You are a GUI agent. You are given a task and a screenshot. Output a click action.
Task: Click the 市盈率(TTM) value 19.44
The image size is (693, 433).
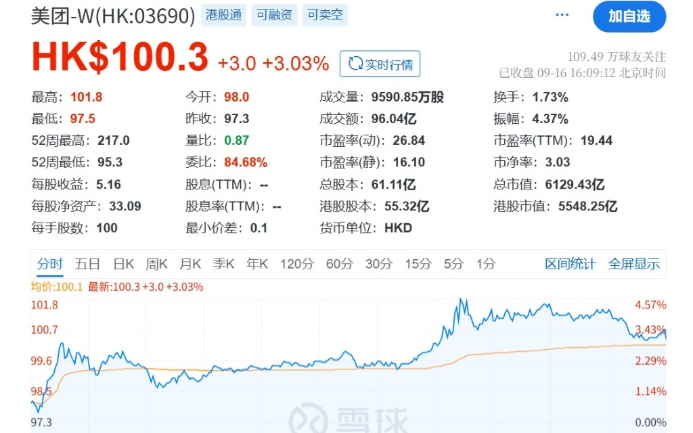pyautogui.click(x=596, y=141)
